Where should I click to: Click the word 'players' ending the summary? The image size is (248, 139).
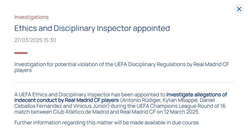tap(23, 70)
